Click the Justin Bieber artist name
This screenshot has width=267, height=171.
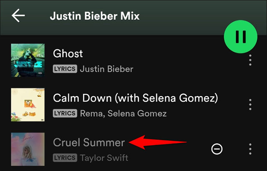(x=106, y=68)
